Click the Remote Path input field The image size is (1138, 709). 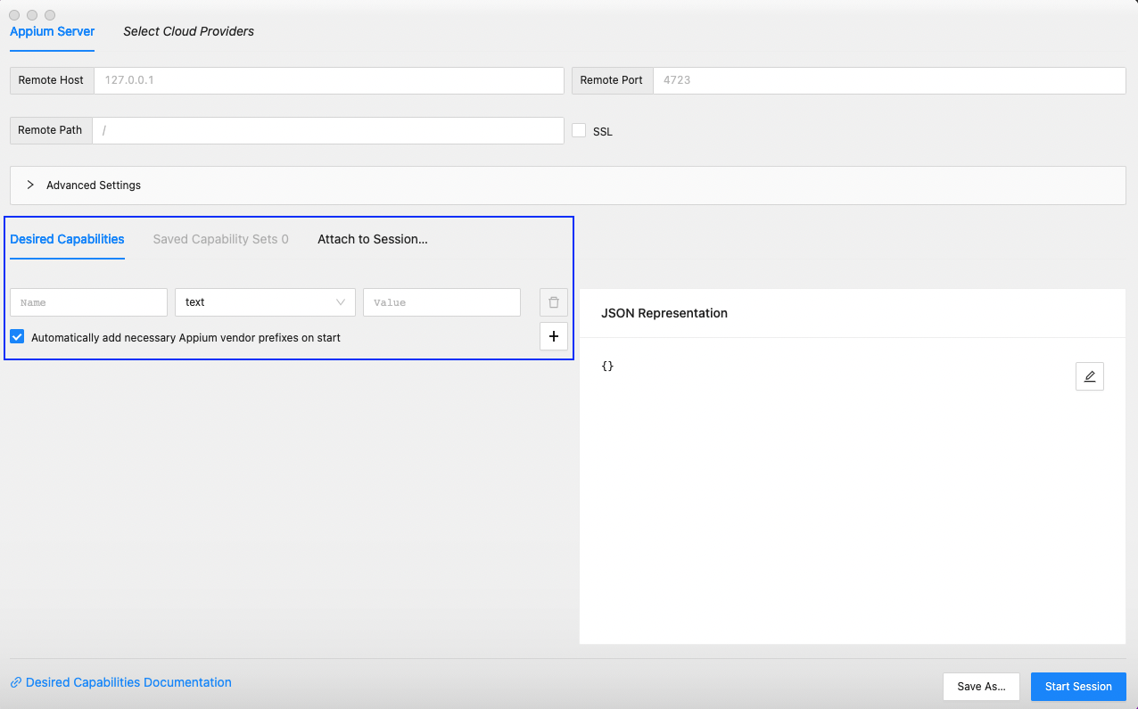(x=328, y=130)
